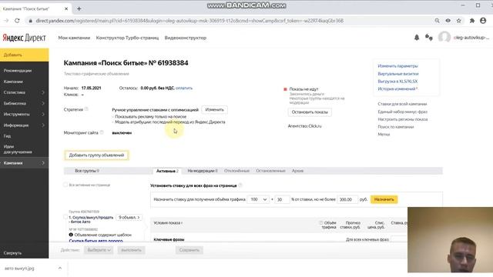This screenshot has height=277, width=493.
Task: Open Единый набор минус-фраз link
Action: [x=402, y=112]
